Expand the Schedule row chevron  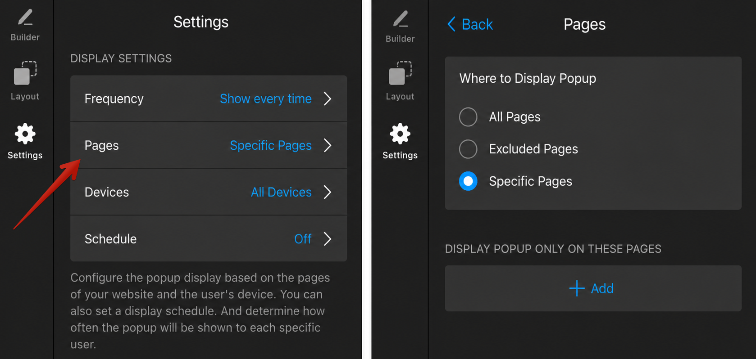pyautogui.click(x=328, y=239)
